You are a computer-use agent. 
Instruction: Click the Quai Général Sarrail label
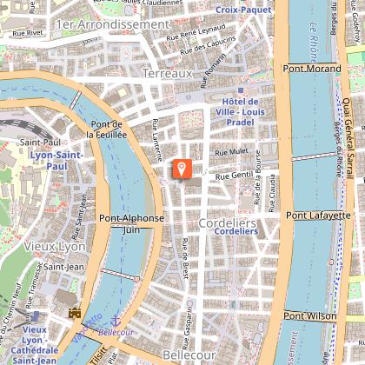(x=348, y=138)
